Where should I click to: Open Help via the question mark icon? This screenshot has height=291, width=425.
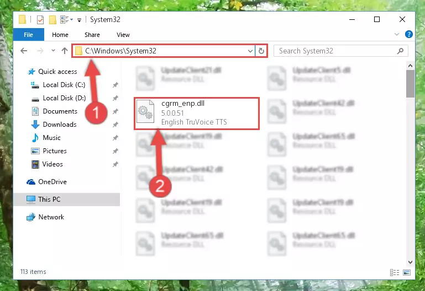pos(409,34)
